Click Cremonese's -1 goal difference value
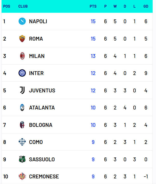 point(146,177)
